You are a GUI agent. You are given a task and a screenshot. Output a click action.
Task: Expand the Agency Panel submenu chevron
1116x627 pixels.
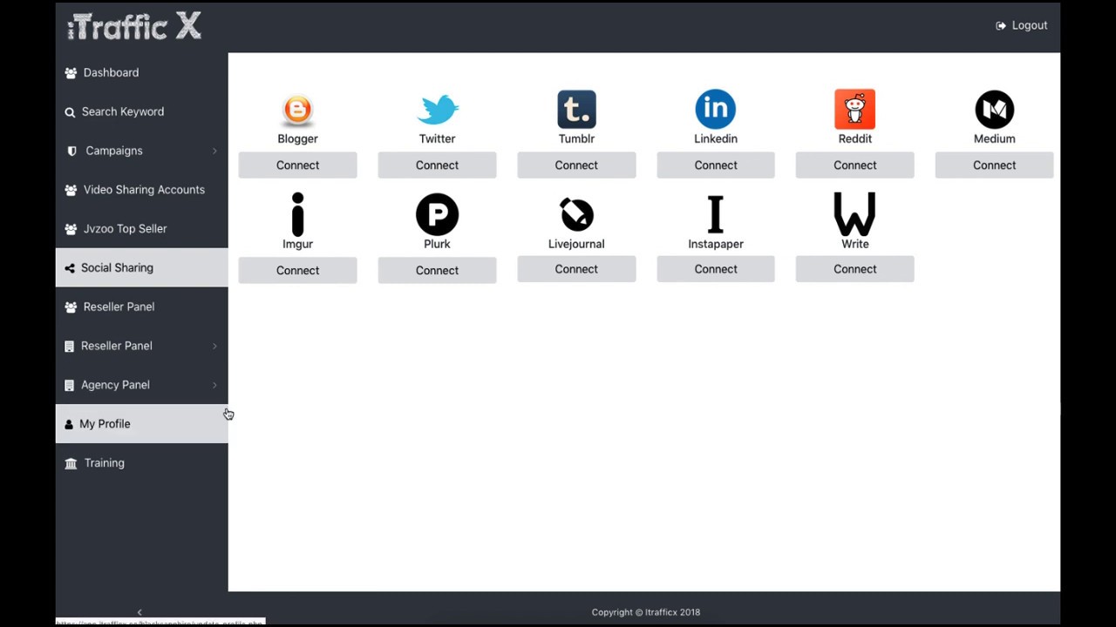click(214, 385)
